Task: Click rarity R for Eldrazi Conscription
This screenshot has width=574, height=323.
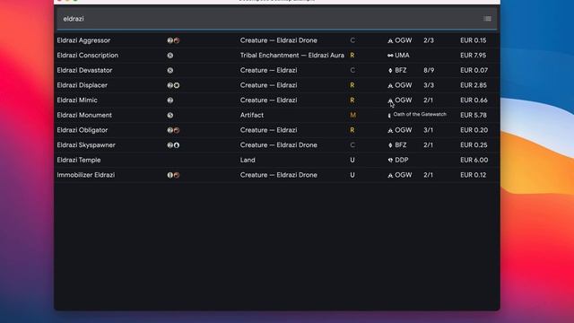Action: pos(352,56)
